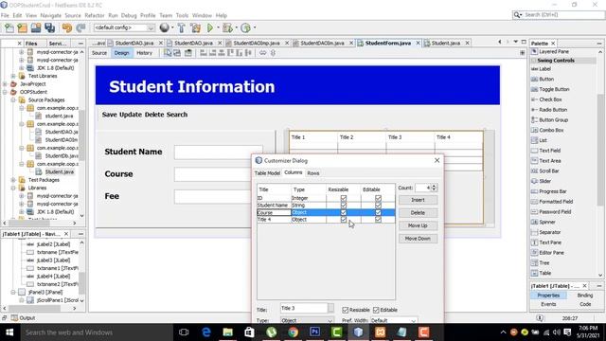Open the Type dropdown in Customizer Dialog
The image size is (606, 341).
pyautogui.click(x=330, y=320)
